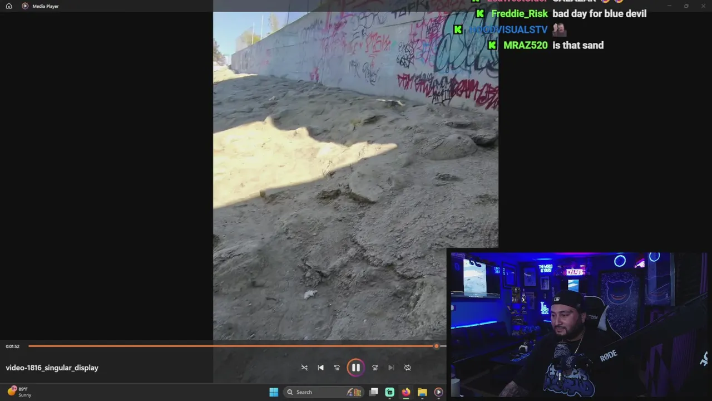Viewport: 712px width, 401px height.
Task: Click the 'is that sand' chat message
Action: point(578,45)
